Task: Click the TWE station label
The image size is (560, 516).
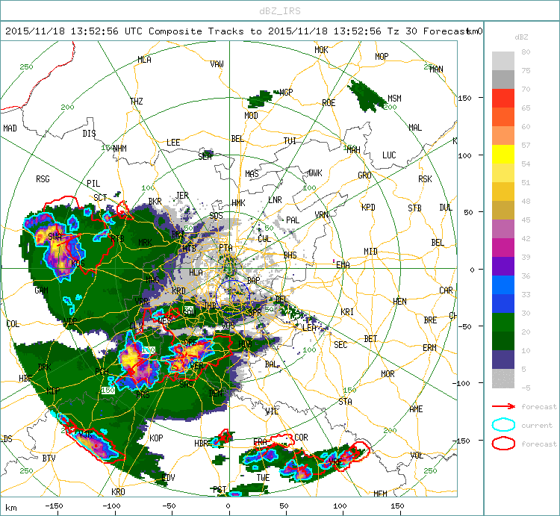Action: click(x=263, y=478)
